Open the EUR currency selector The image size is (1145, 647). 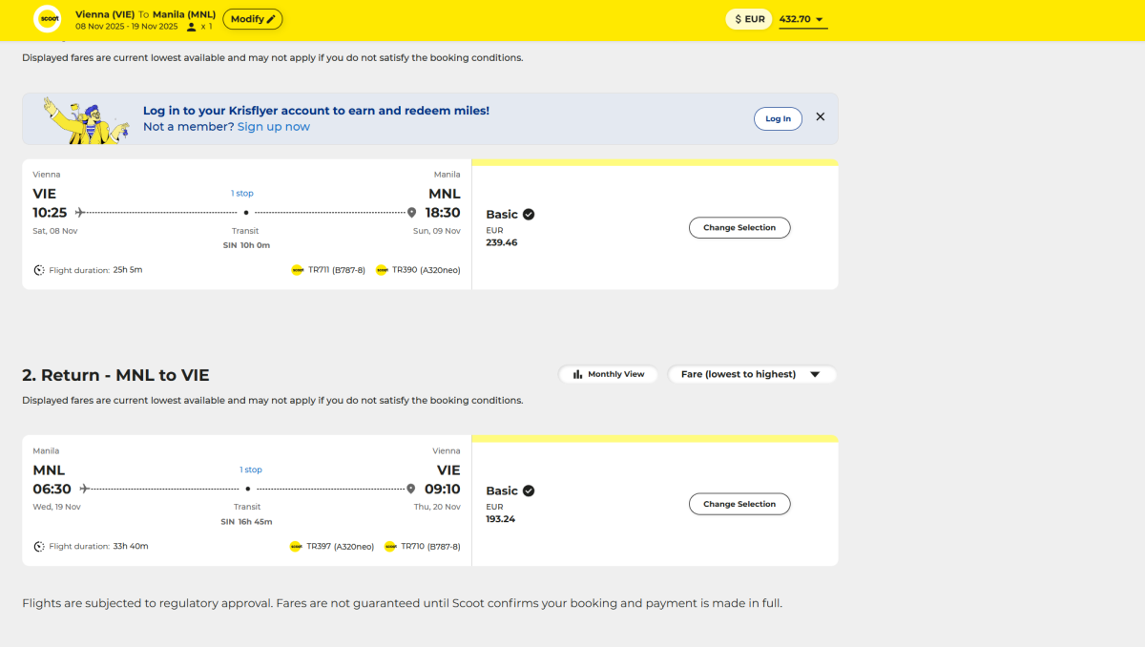click(x=749, y=19)
